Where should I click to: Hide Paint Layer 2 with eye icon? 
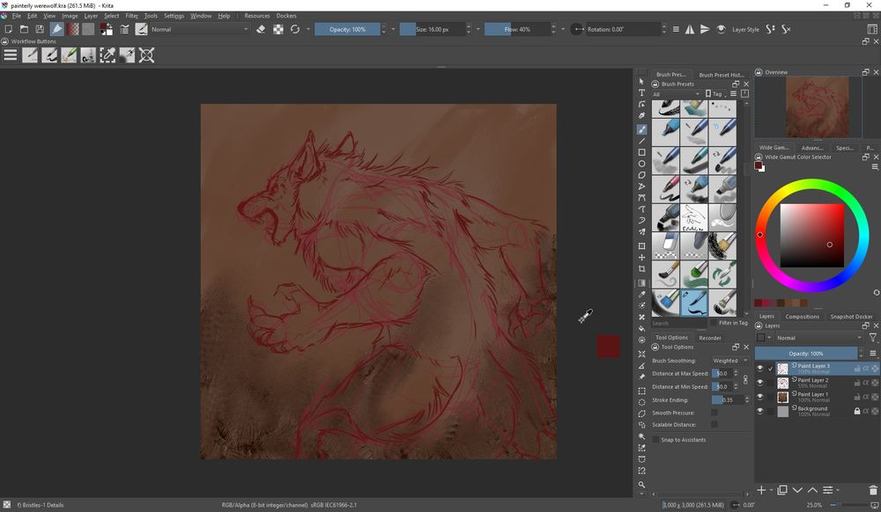click(760, 382)
